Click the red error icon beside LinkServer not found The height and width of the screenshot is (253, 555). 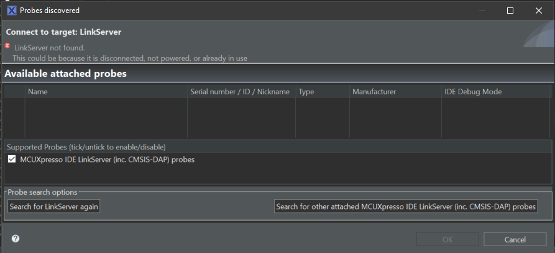tap(7, 46)
